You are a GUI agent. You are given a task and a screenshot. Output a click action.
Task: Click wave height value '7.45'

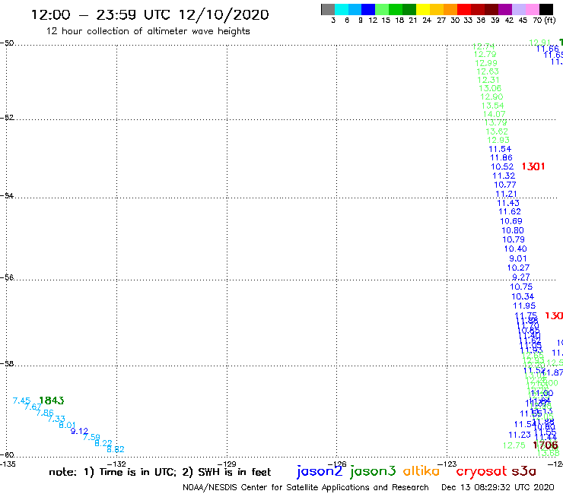21,401
